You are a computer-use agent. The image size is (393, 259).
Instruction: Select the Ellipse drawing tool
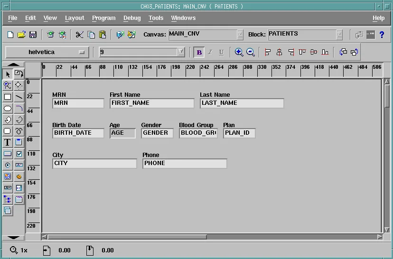(x=8, y=109)
